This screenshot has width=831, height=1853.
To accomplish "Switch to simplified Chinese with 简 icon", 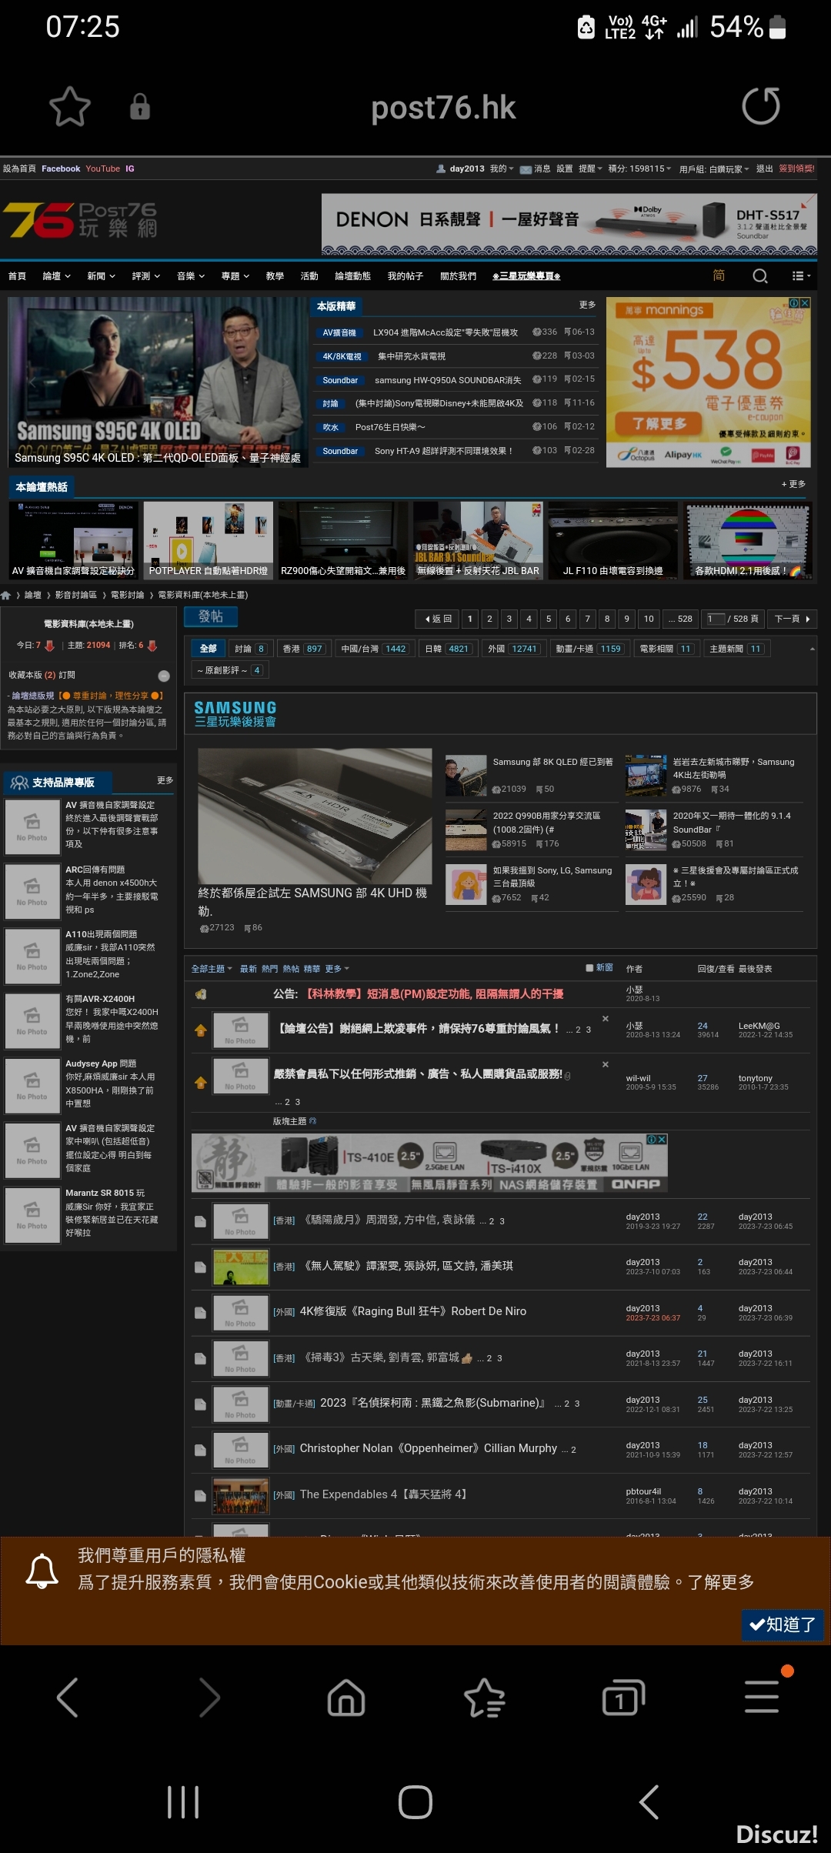I will click(719, 275).
